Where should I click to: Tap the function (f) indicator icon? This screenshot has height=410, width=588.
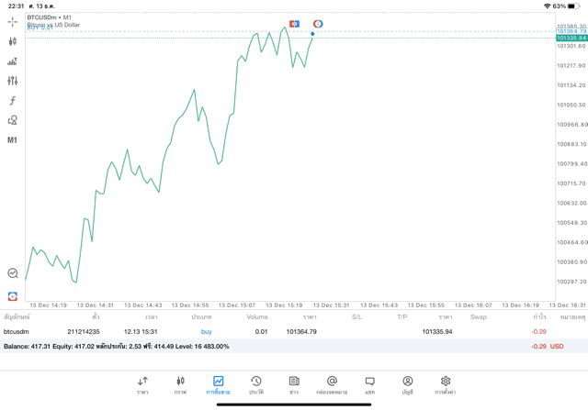pos(13,101)
